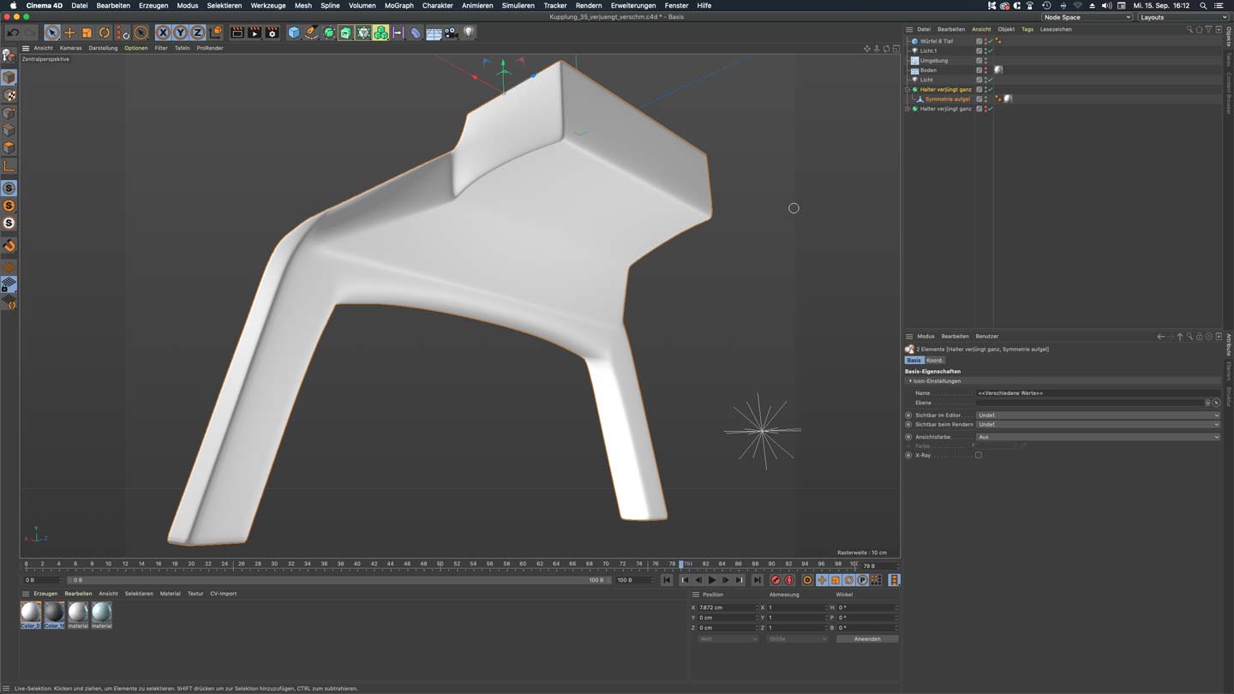Open the Mesh menu
The image size is (1234, 694).
[303, 5]
